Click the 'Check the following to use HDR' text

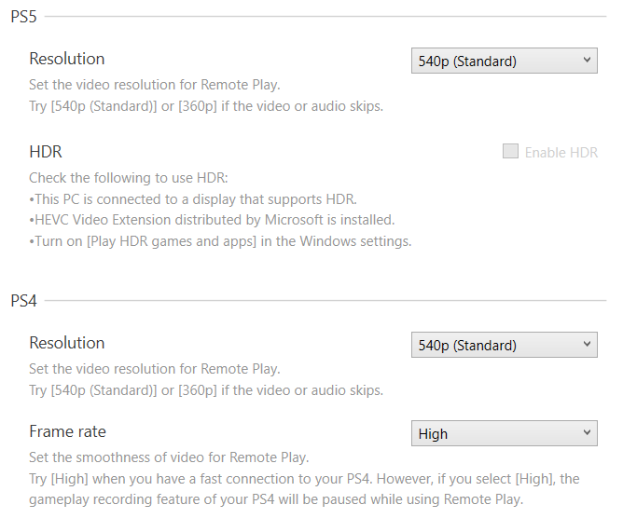click(x=128, y=178)
